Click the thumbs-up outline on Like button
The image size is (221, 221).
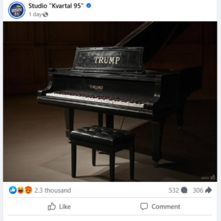coord(52,207)
